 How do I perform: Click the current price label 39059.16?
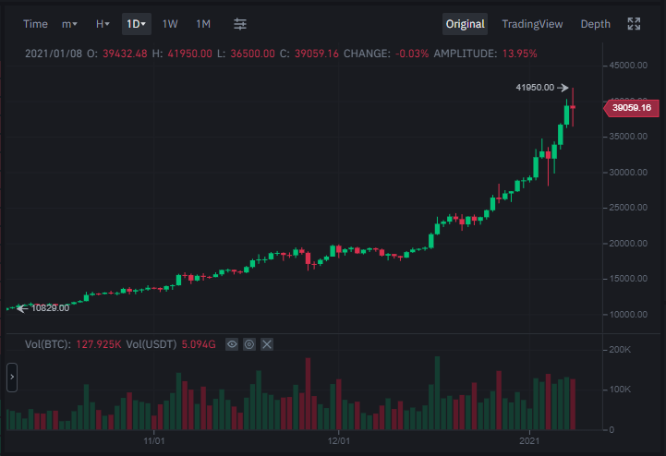tap(632, 108)
